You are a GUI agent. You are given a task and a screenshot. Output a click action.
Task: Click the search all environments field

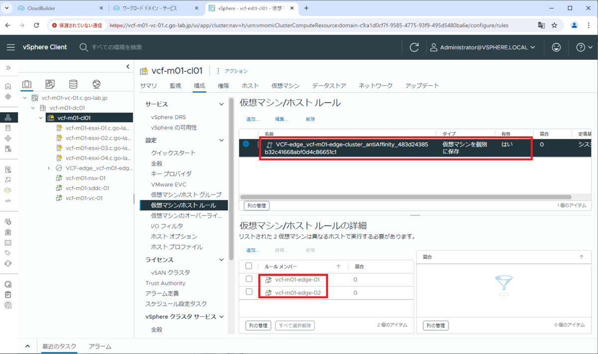click(x=117, y=47)
